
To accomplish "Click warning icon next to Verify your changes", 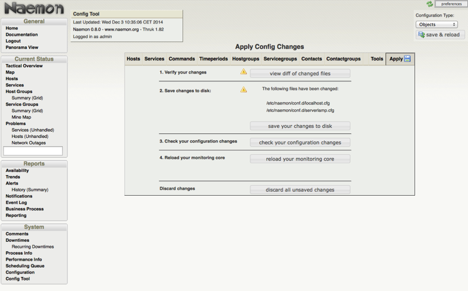I will [x=243, y=72].
